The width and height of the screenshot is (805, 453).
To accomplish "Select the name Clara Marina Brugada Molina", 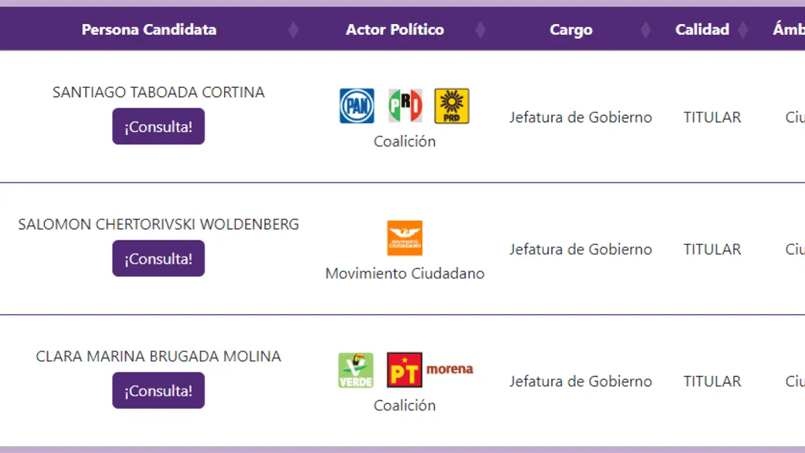I will 158,356.
